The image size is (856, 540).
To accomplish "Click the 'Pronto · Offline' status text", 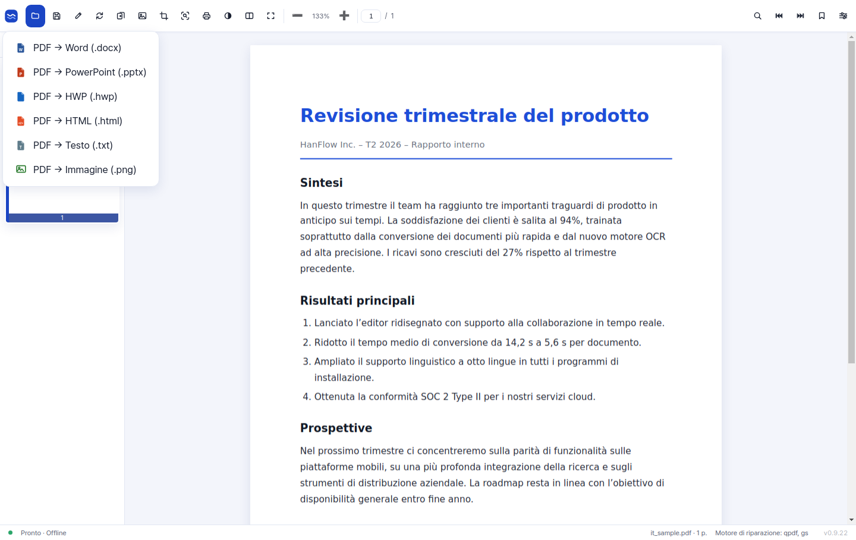I will pyautogui.click(x=43, y=533).
